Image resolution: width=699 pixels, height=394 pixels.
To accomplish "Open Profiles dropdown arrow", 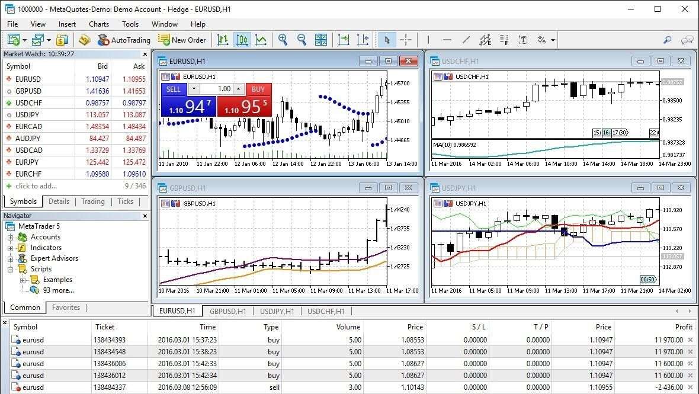I will (49, 40).
